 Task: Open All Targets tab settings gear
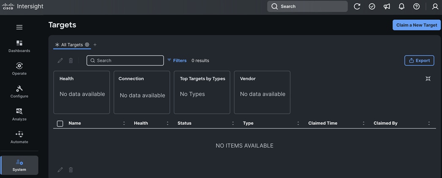tap(87, 45)
